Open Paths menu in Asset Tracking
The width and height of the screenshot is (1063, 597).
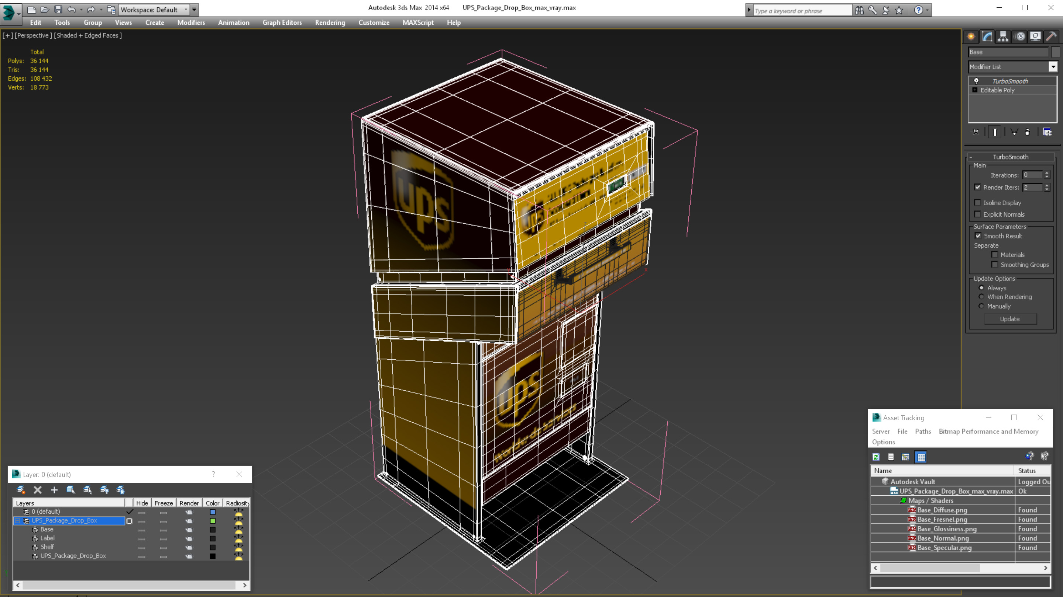[x=923, y=432]
